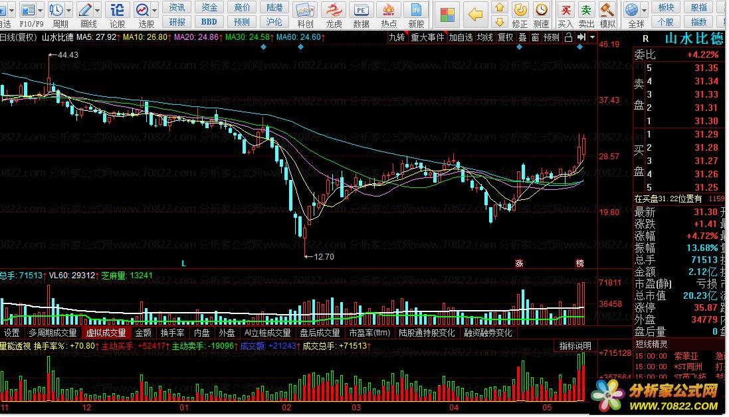
Task: Click the green 卖出 sell icon
Action: point(586,9)
